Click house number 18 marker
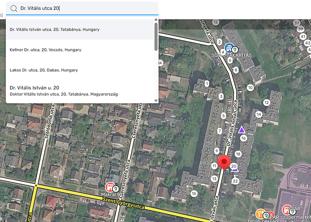 pos(238,154)
